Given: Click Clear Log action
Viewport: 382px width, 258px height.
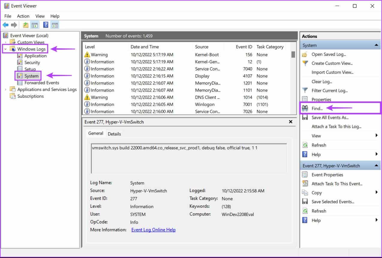Looking at the screenshot, I should (x=322, y=81).
